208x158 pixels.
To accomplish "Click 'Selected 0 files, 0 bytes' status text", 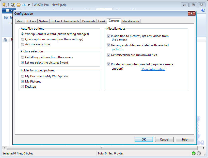I will pyautogui.click(x=18, y=153).
